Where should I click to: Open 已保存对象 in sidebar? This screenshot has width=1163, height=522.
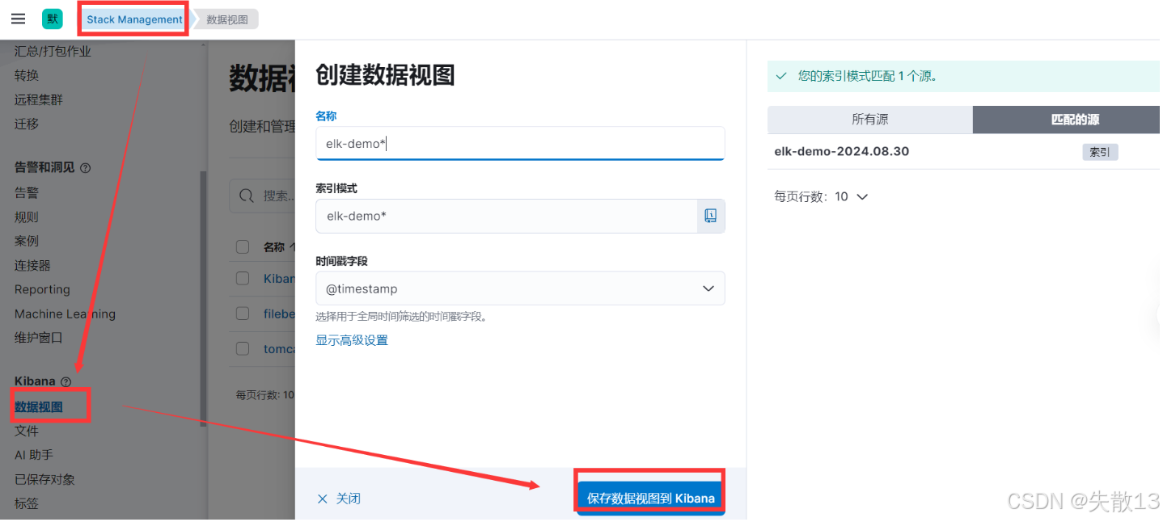point(44,479)
